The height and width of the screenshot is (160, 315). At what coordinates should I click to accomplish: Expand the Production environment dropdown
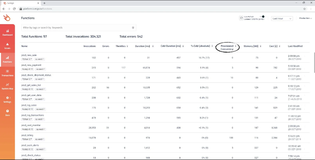point(306,18)
